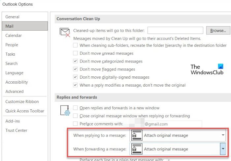Click the 'Conversation Clean Up' section heading
This screenshot has height=161, width=231.
pos(78,19)
